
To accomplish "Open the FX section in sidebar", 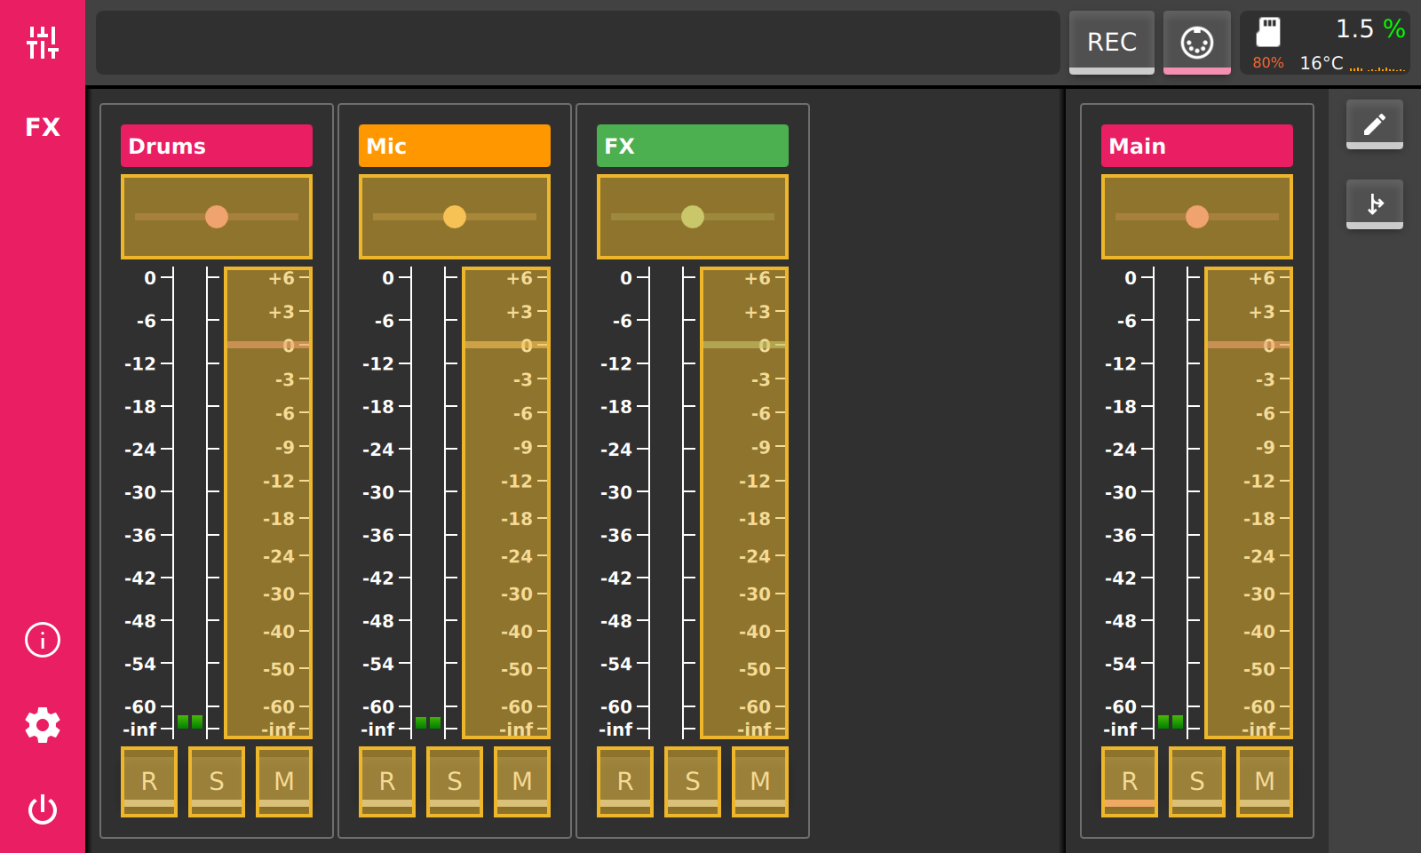I will click(43, 127).
